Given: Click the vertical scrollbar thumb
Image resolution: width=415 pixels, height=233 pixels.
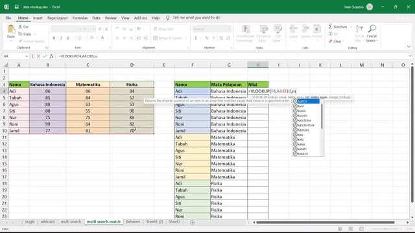Looking at the screenshot, I should click(x=412, y=135).
